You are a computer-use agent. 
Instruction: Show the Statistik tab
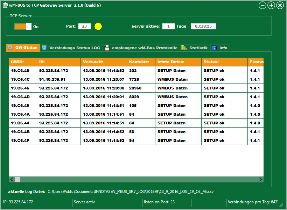(x=198, y=48)
